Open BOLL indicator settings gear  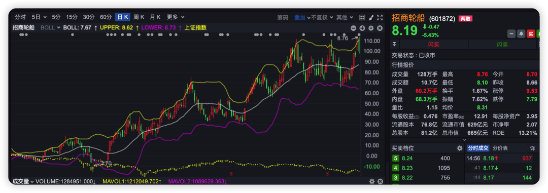coord(371,28)
